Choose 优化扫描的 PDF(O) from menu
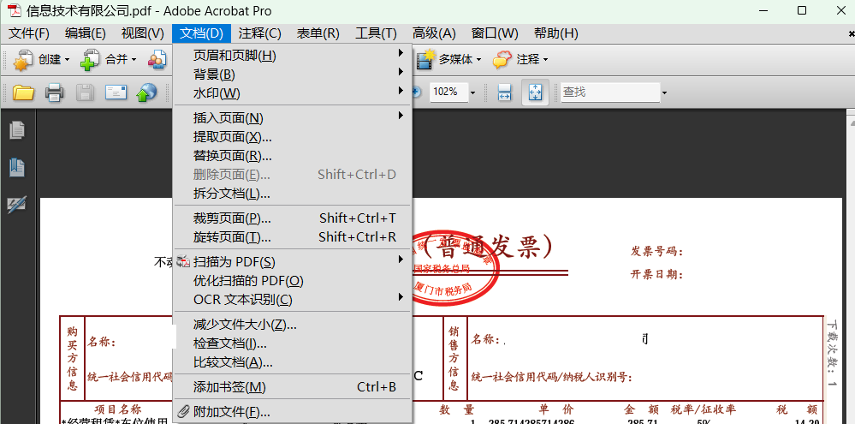Screen dimensions: 855x424 tap(292, 281)
